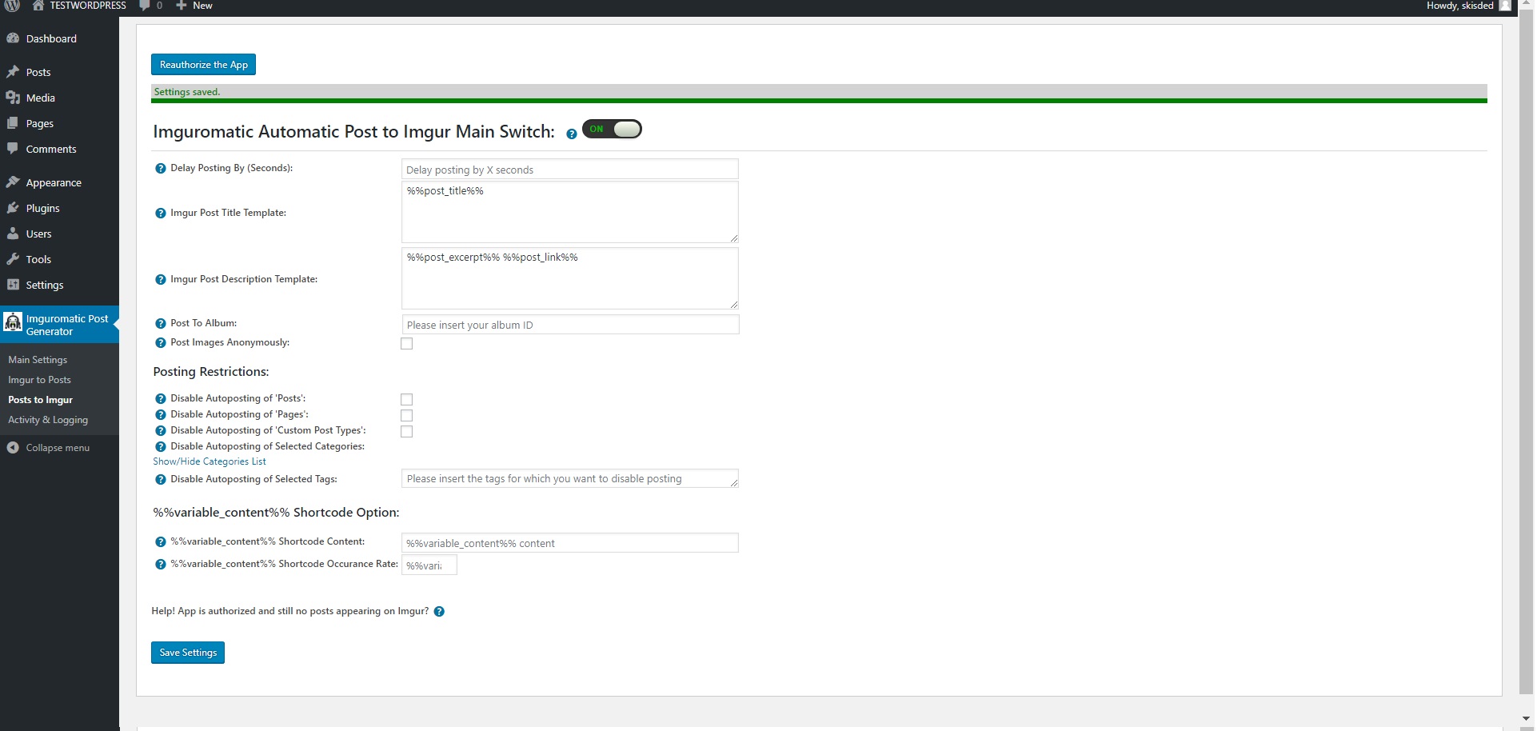Click the Tools wrench icon
The height and width of the screenshot is (731, 1537).
[x=13, y=259]
